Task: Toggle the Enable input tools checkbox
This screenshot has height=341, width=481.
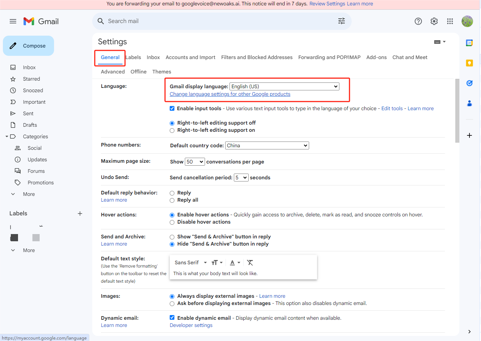Action: 172,108
